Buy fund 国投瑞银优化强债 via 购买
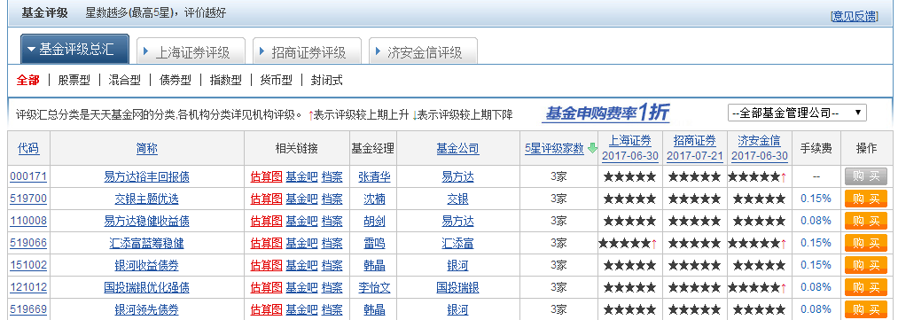Image resolution: width=898 pixels, height=320 pixels. tap(865, 287)
